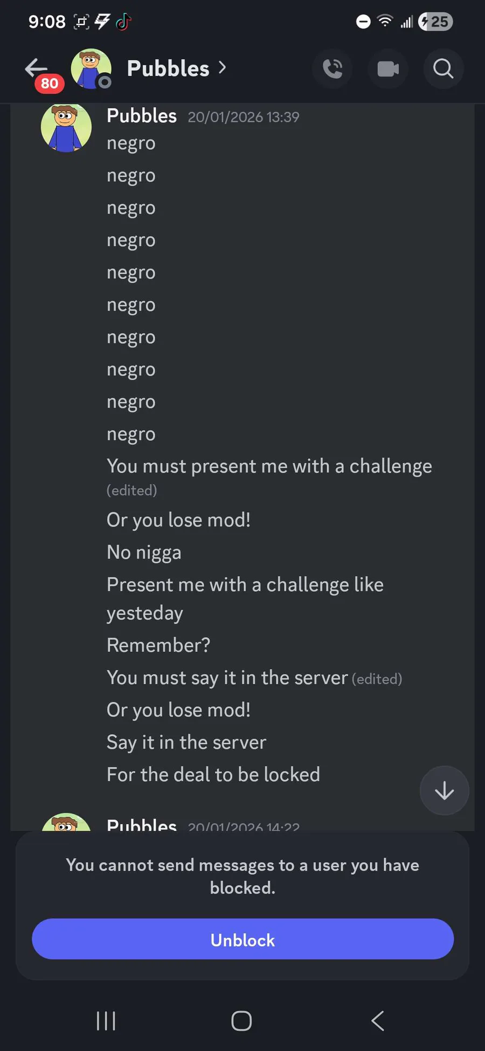Tap the TikTok notification icon in status bar
The image size is (485, 1051).
(x=123, y=22)
